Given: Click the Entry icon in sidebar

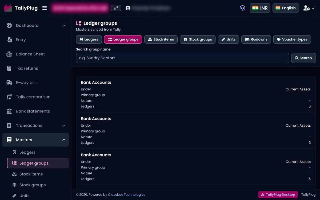Looking at the screenshot, I should [9, 40].
